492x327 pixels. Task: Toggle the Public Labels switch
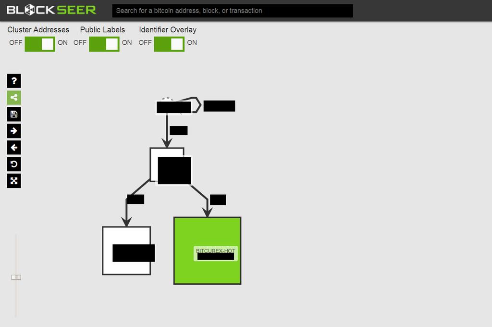point(104,44)
